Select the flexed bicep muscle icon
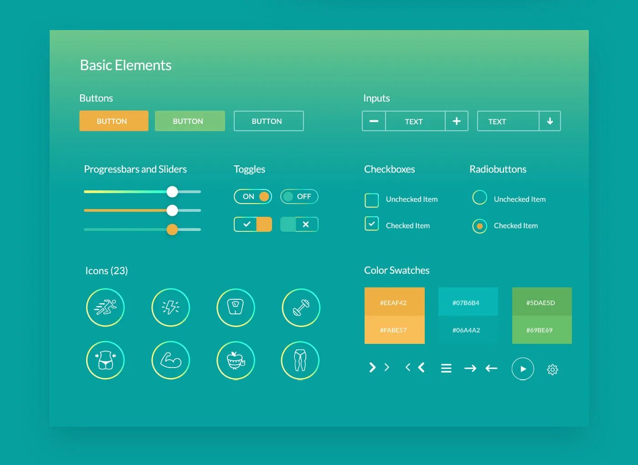The image size is (638, 465). coord(170,360)
